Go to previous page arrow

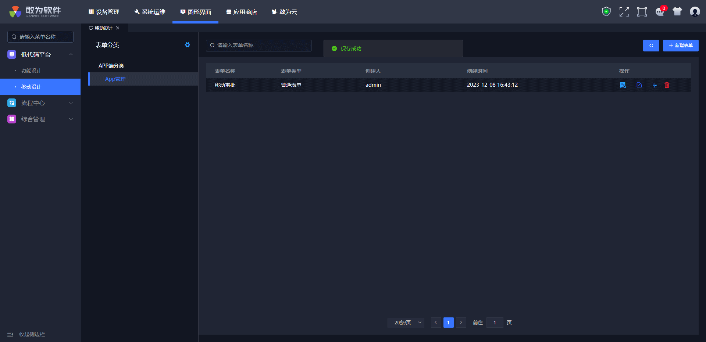click(436, 323)
